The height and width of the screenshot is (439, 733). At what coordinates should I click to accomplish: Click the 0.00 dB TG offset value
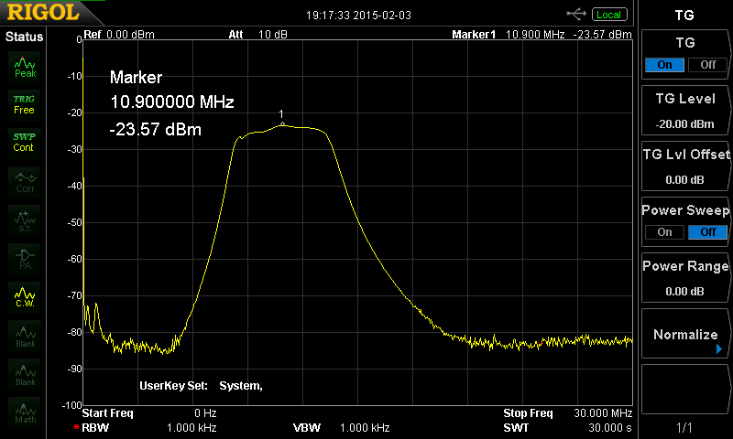tap(684, 180)
